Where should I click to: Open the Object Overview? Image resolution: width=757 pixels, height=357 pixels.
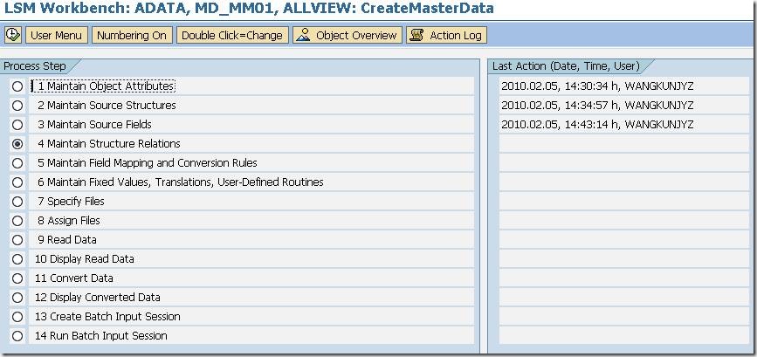(348, 35)
